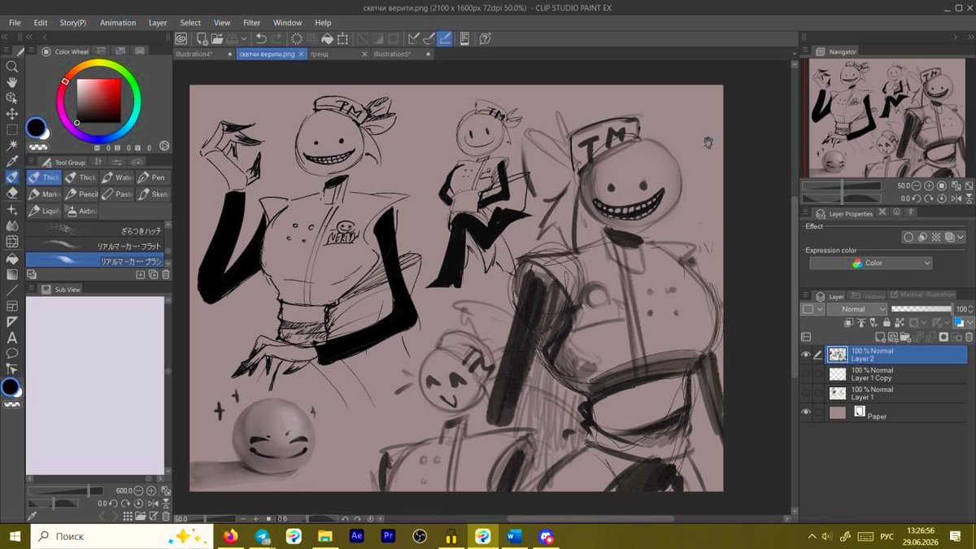This screenshot has width=976, height=549.
Task: Switch to the History panel tab
Action: pyautogui.click(x=869, y=295)
